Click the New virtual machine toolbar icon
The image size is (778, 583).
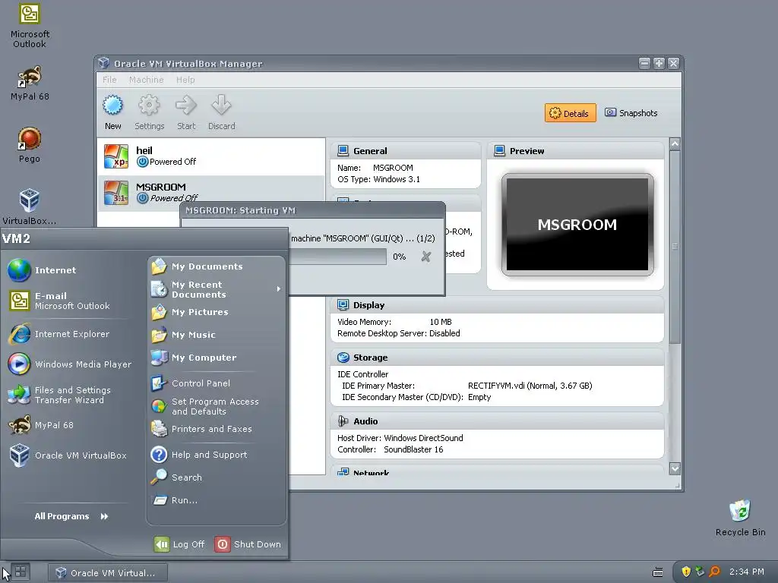(x=112, y=106)
